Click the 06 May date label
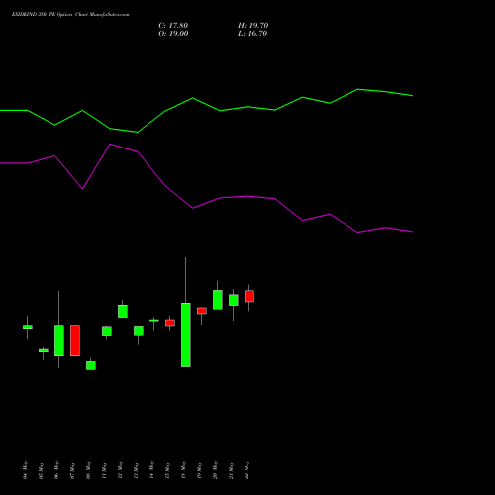Image resolution: width=495 pixels, height=495 pixels. (57, 470)
